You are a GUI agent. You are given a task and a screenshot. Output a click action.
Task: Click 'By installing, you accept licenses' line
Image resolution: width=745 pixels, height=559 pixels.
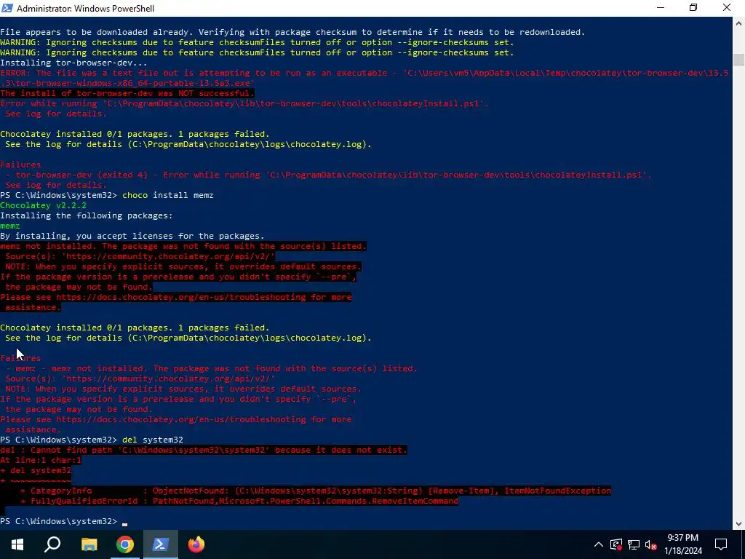[132, 237]
